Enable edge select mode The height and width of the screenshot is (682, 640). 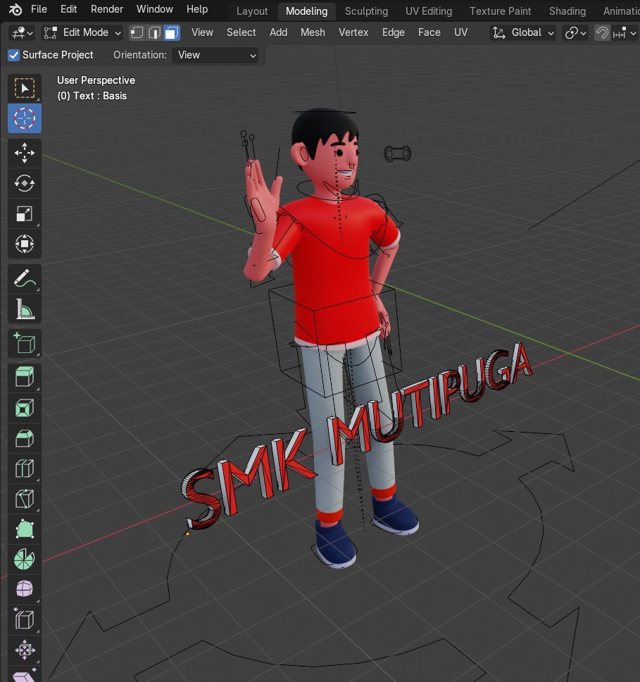pyautogui.click(x=154, y=32)
